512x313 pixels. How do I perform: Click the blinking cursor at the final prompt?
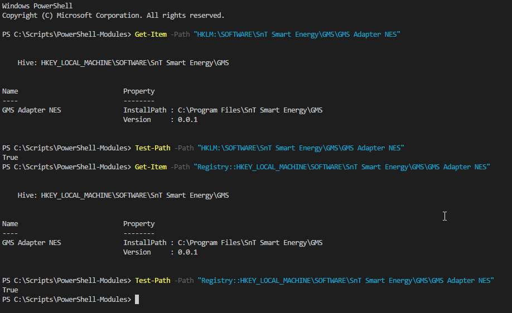[x=137, y=299]
